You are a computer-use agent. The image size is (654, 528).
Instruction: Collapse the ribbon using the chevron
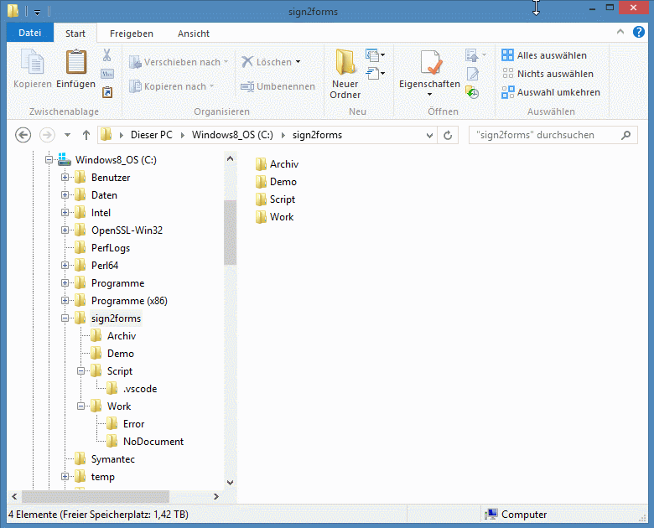(x=620, y=33)
